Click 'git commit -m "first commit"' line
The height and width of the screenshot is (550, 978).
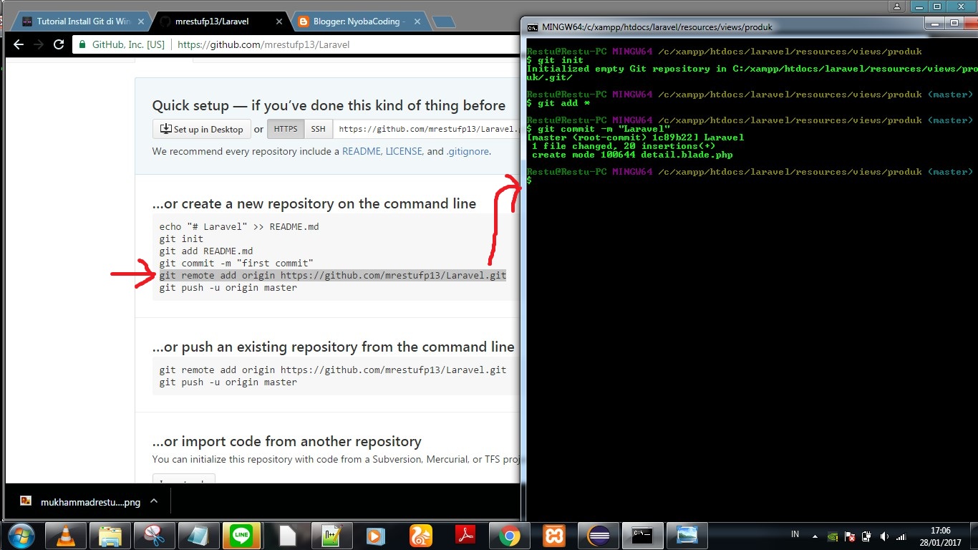click(x=236, y=263)
